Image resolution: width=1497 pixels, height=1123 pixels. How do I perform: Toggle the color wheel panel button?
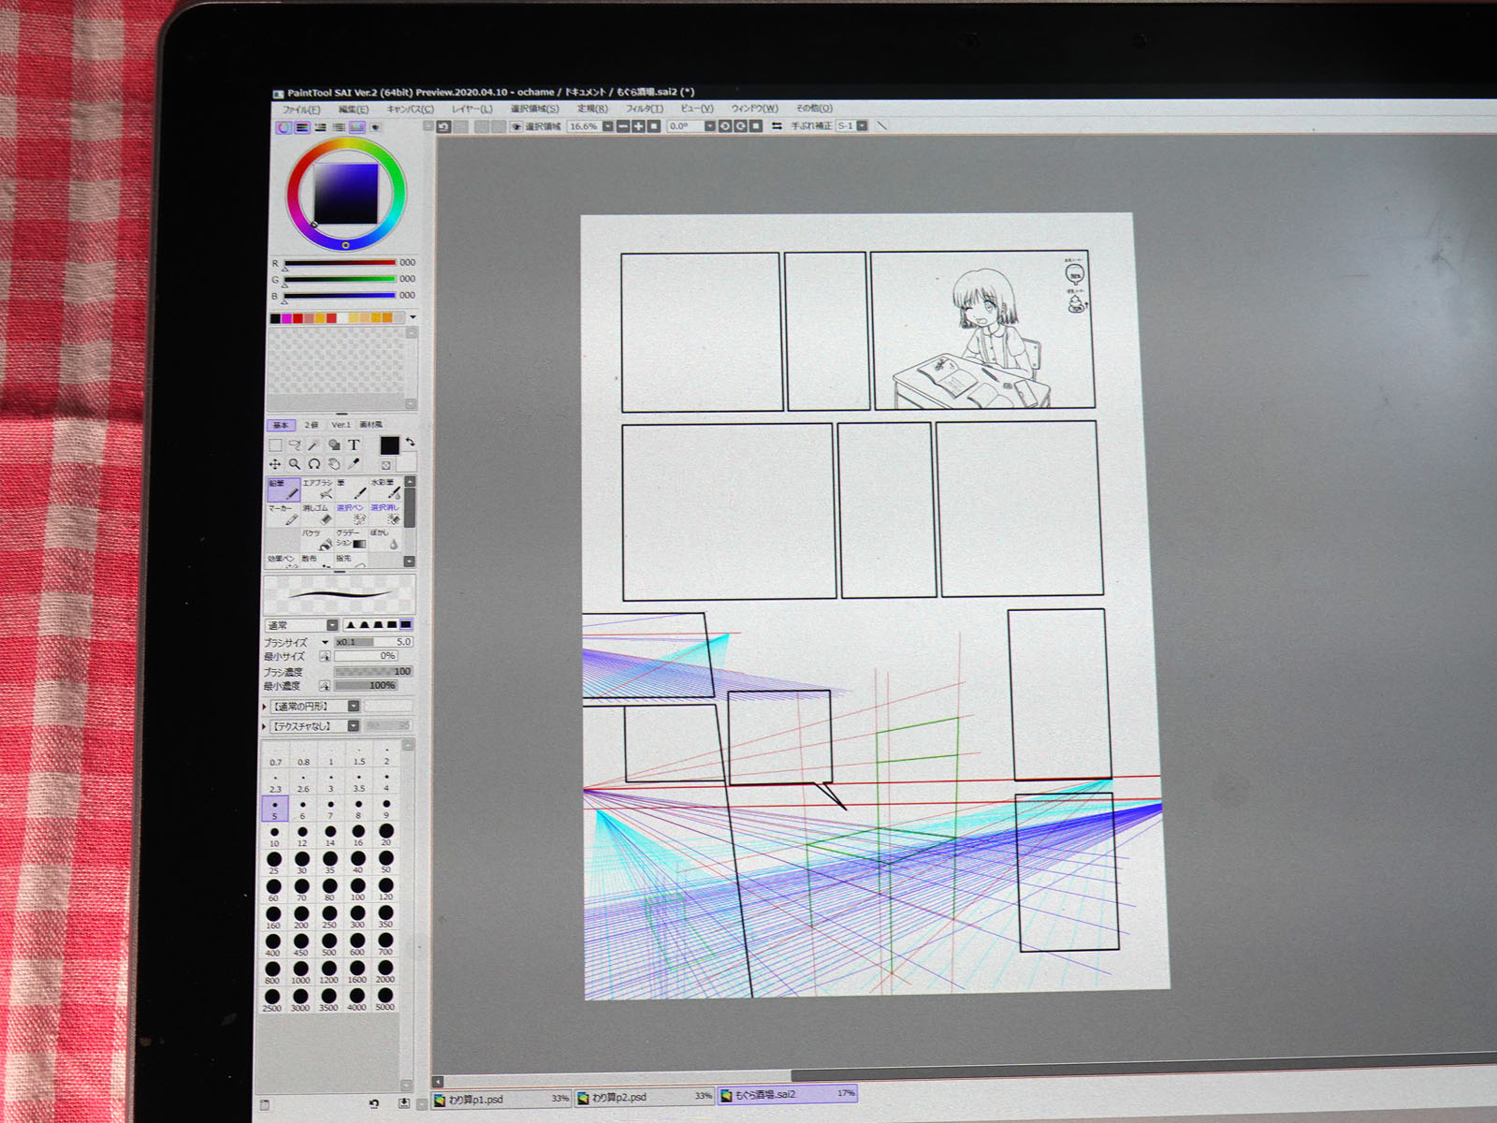pos(283,127)
